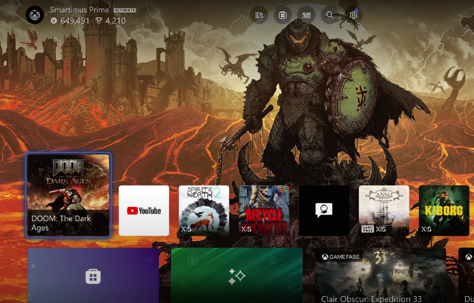Screen dimensions: 474x303
Task: Open the Settings gear icon
Action: [x=353, y=15]
